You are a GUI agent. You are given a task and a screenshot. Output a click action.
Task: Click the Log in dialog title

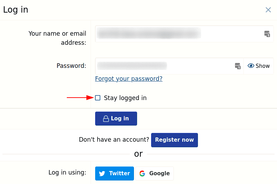[16, 10]
